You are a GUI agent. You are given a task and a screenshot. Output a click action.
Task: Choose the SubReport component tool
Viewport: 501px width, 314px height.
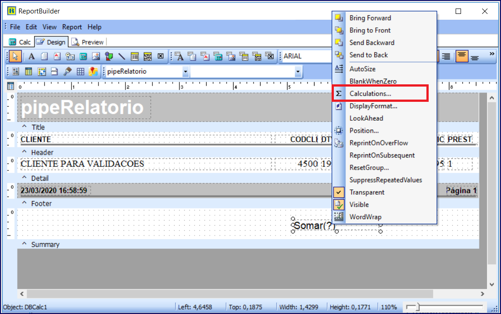click(28, 71)
